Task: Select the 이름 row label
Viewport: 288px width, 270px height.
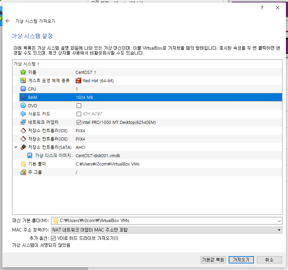Action: (x=32, y=72)
